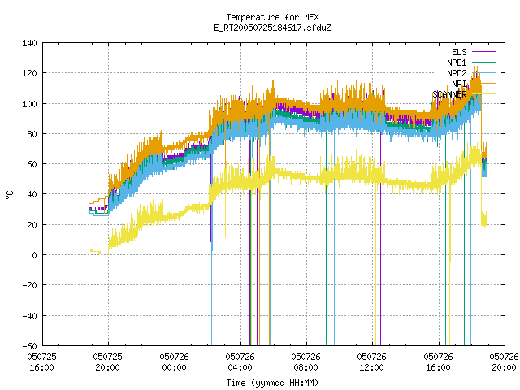The width and height of the screenshot is (520, 390).
Task: Click the y-axis tick label 0
Action: [34, 255]
